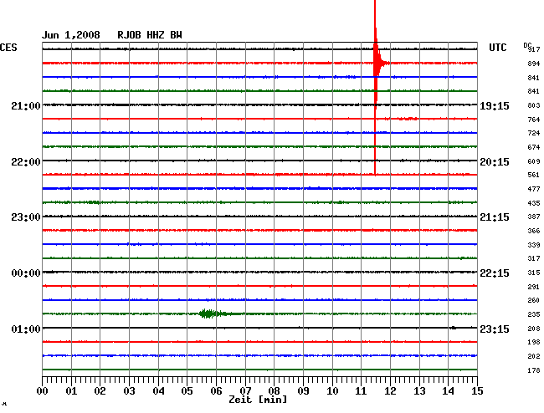Click the DC value "917"
This screenshot has height=413, width=544.
(534, 49)
